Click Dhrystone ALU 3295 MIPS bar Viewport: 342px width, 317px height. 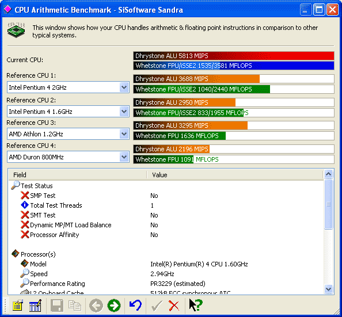234,125
